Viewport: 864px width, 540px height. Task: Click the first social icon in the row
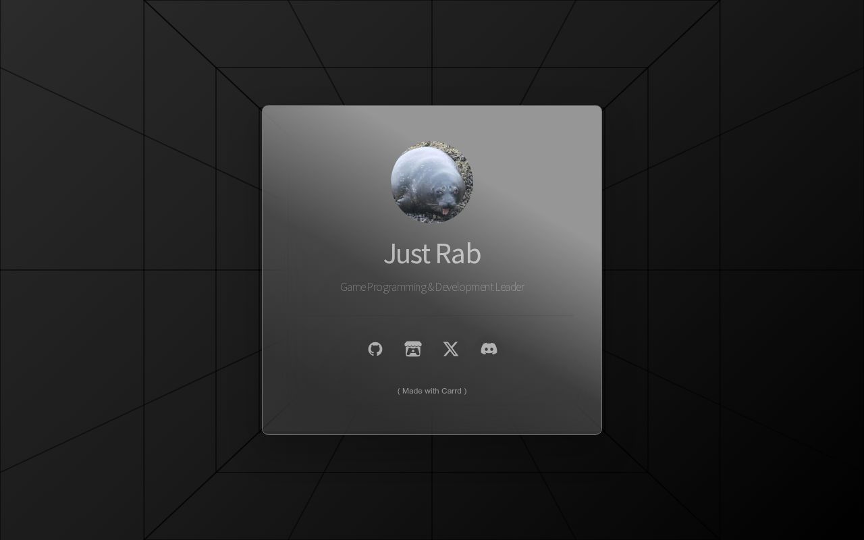375,349
